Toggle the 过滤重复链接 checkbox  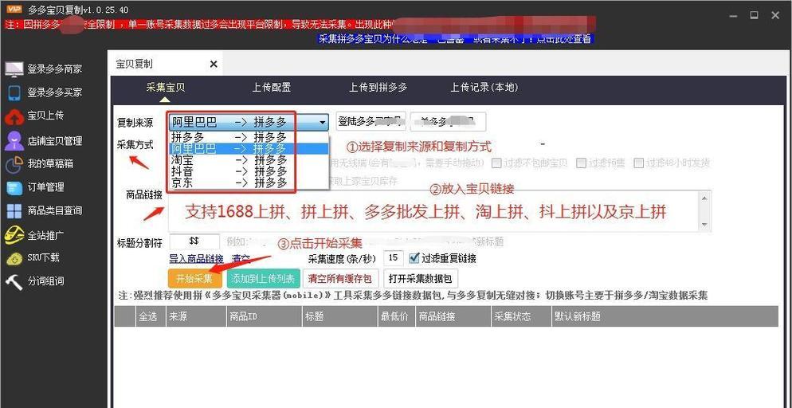414,258
